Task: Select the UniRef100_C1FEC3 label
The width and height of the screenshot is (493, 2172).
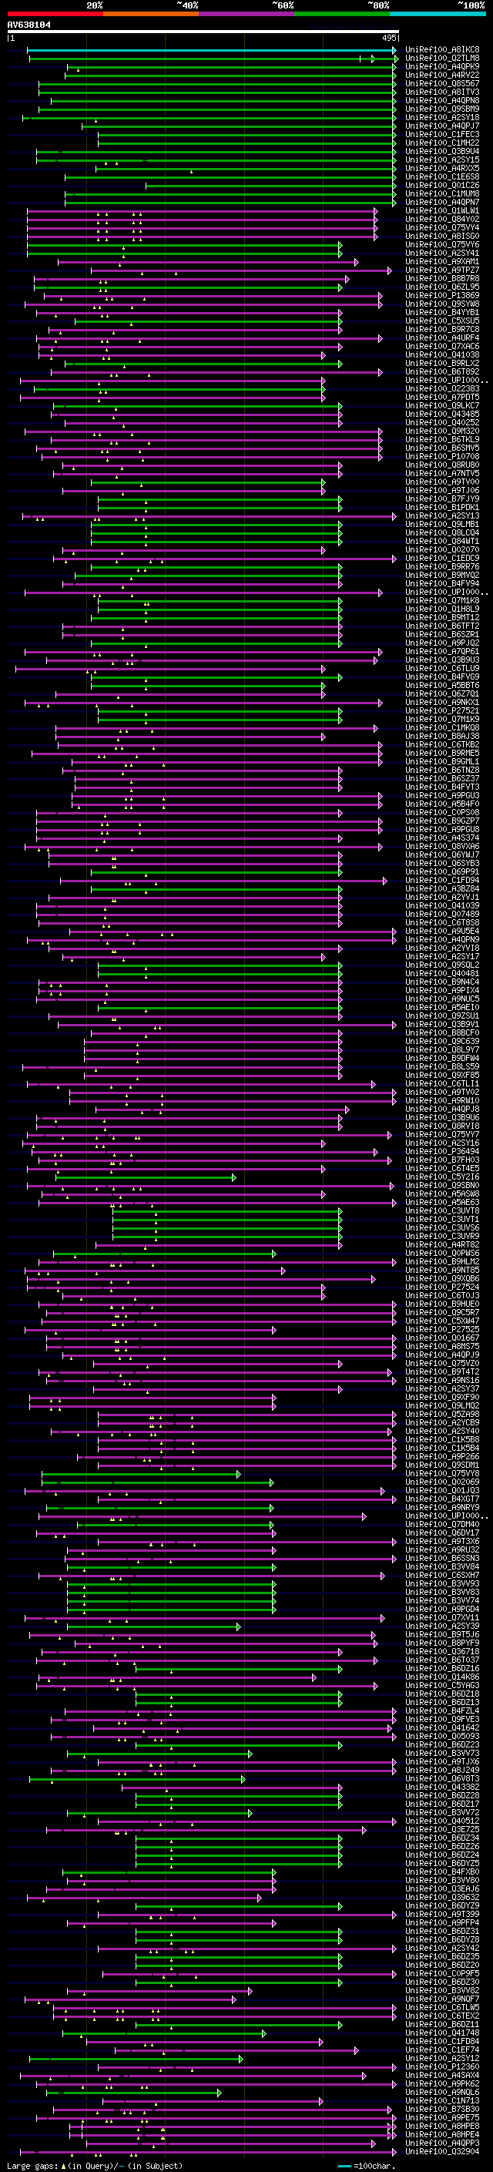Action: tap(442, 134)
